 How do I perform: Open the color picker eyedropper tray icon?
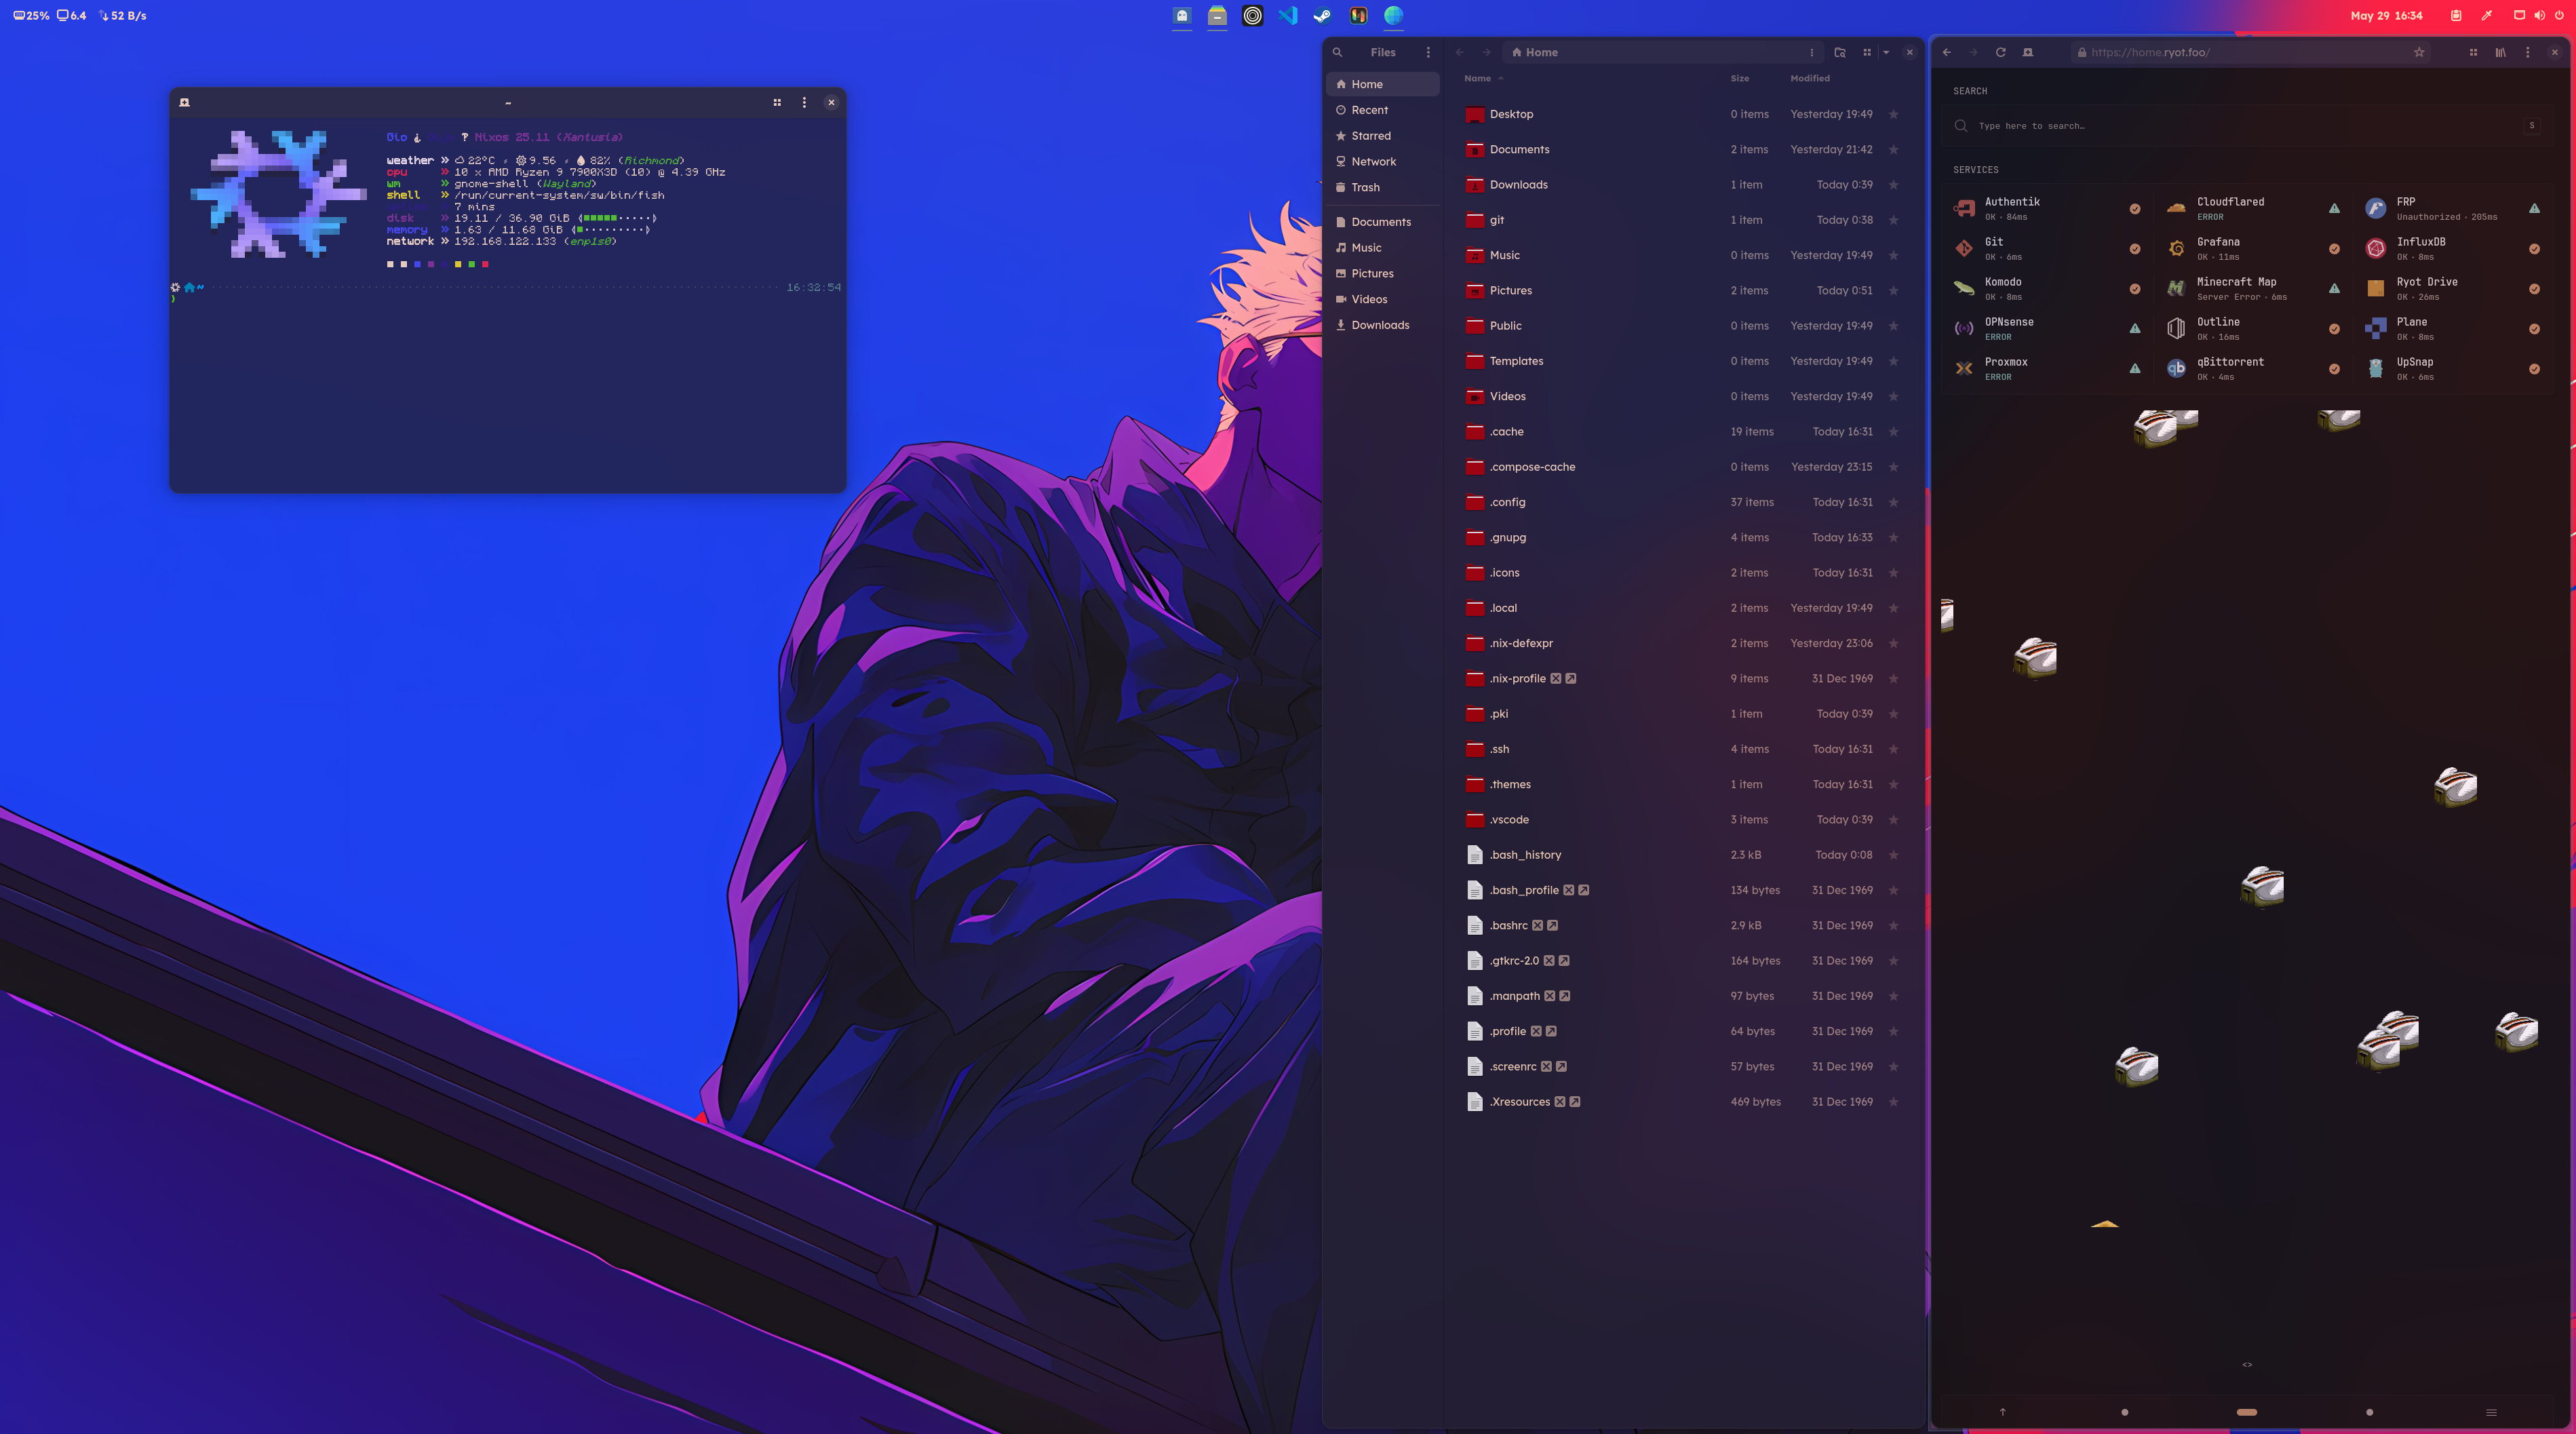[2487, 15]
